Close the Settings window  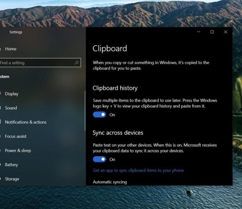coord(226,32)
